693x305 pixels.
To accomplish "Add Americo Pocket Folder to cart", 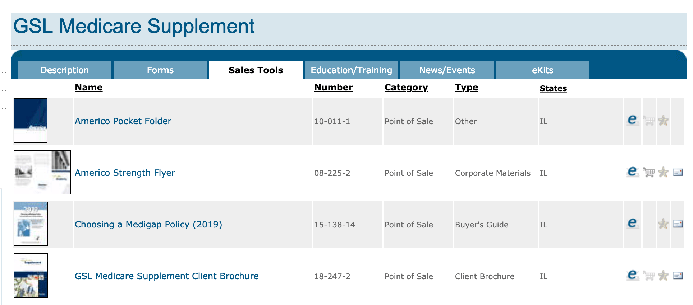I will (649, 121).
